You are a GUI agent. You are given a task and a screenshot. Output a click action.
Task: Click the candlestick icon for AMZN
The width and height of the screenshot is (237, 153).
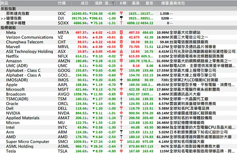(121, 61)
